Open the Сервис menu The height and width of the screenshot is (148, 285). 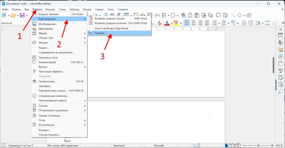click(x=99, y=9)
